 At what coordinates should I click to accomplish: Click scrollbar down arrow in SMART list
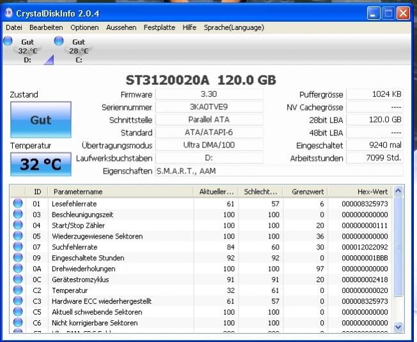[398, 327]
